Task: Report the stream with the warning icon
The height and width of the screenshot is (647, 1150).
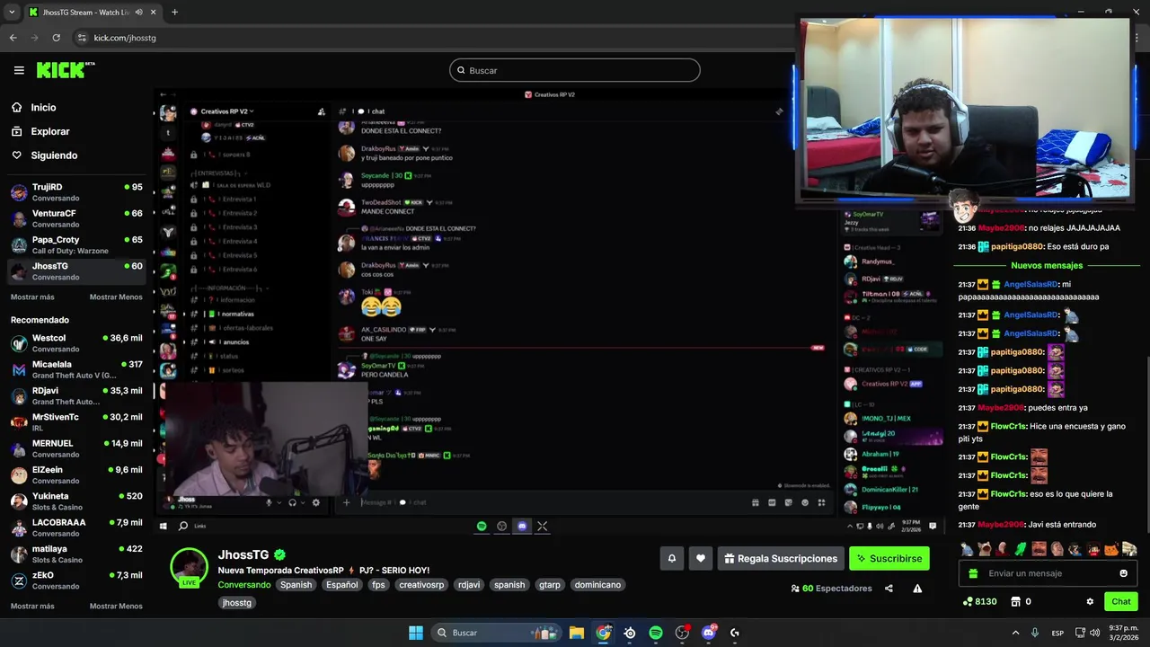Action: [917, 589]
